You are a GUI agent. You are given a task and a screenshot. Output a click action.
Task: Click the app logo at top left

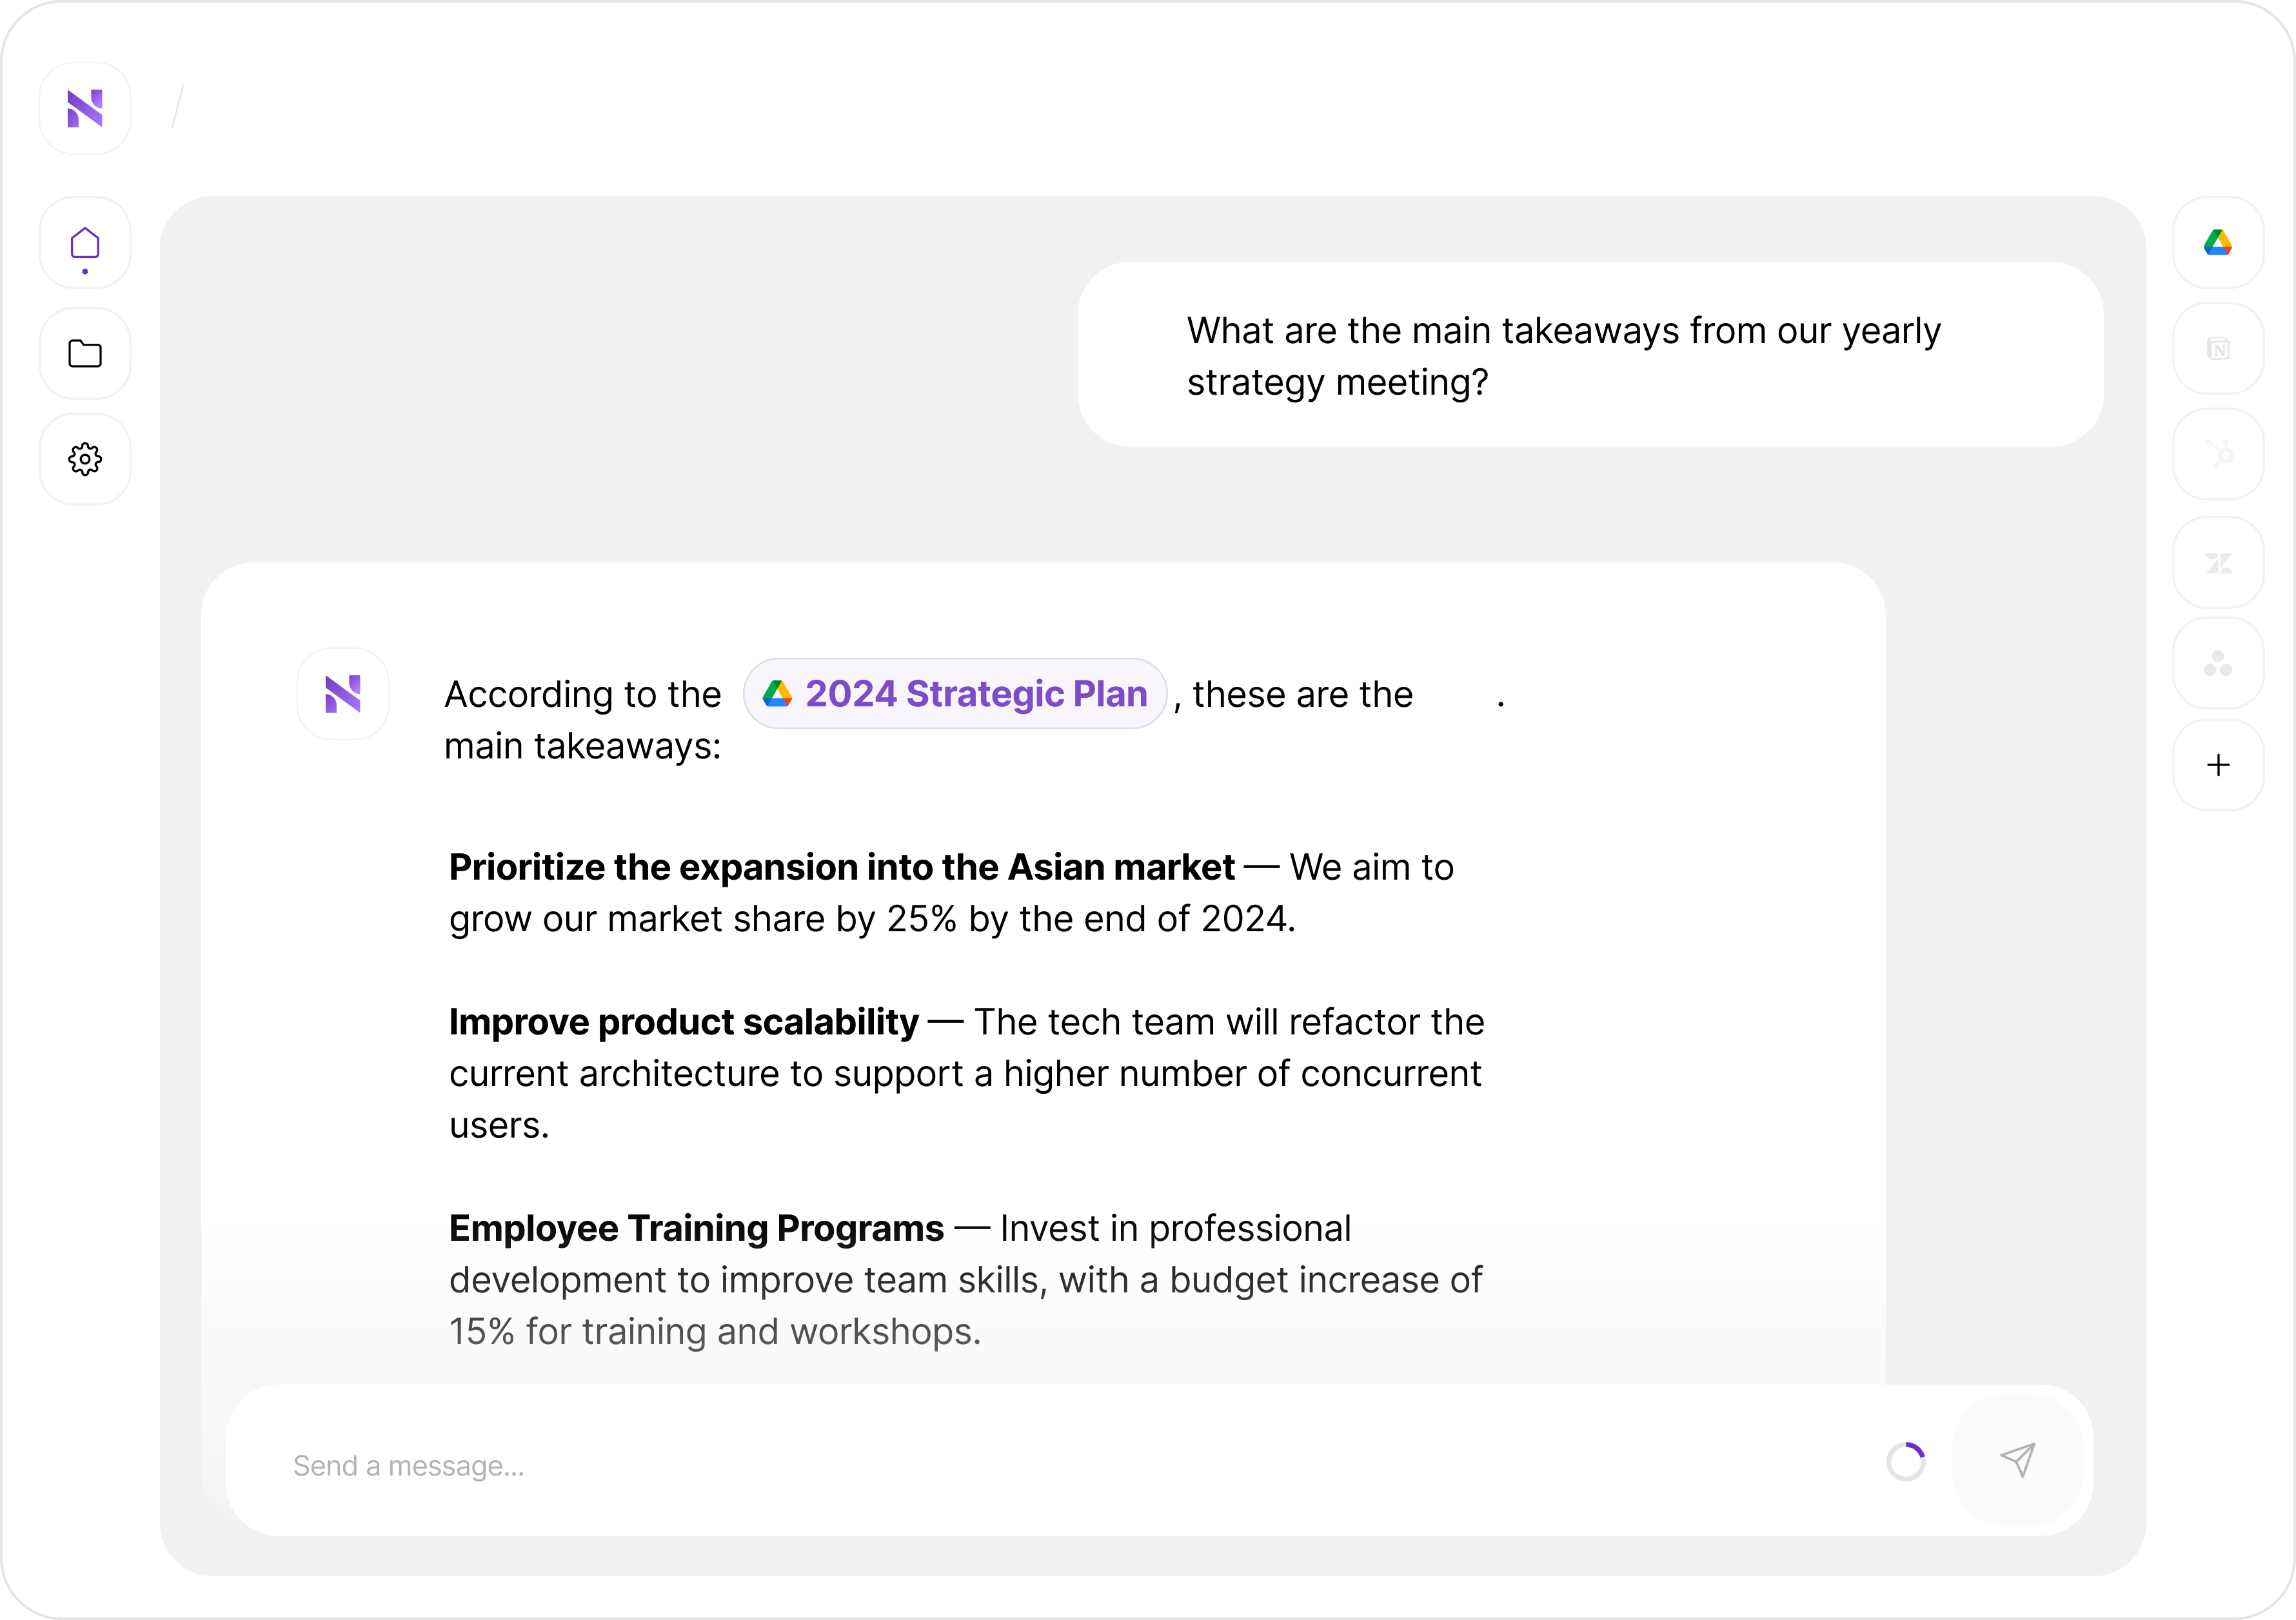tap(85, 108)
